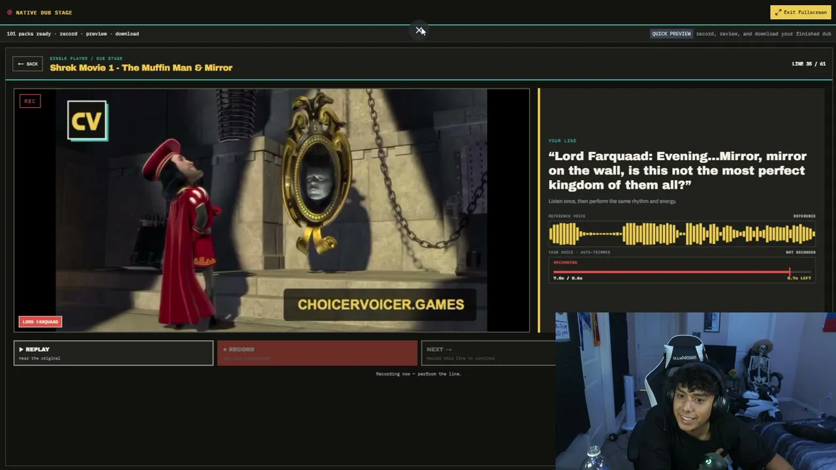Image resolution: width=836 pixels, height=470 pixels.
Task: Click the streamer webcam overlay
Action: click(696, 391)
